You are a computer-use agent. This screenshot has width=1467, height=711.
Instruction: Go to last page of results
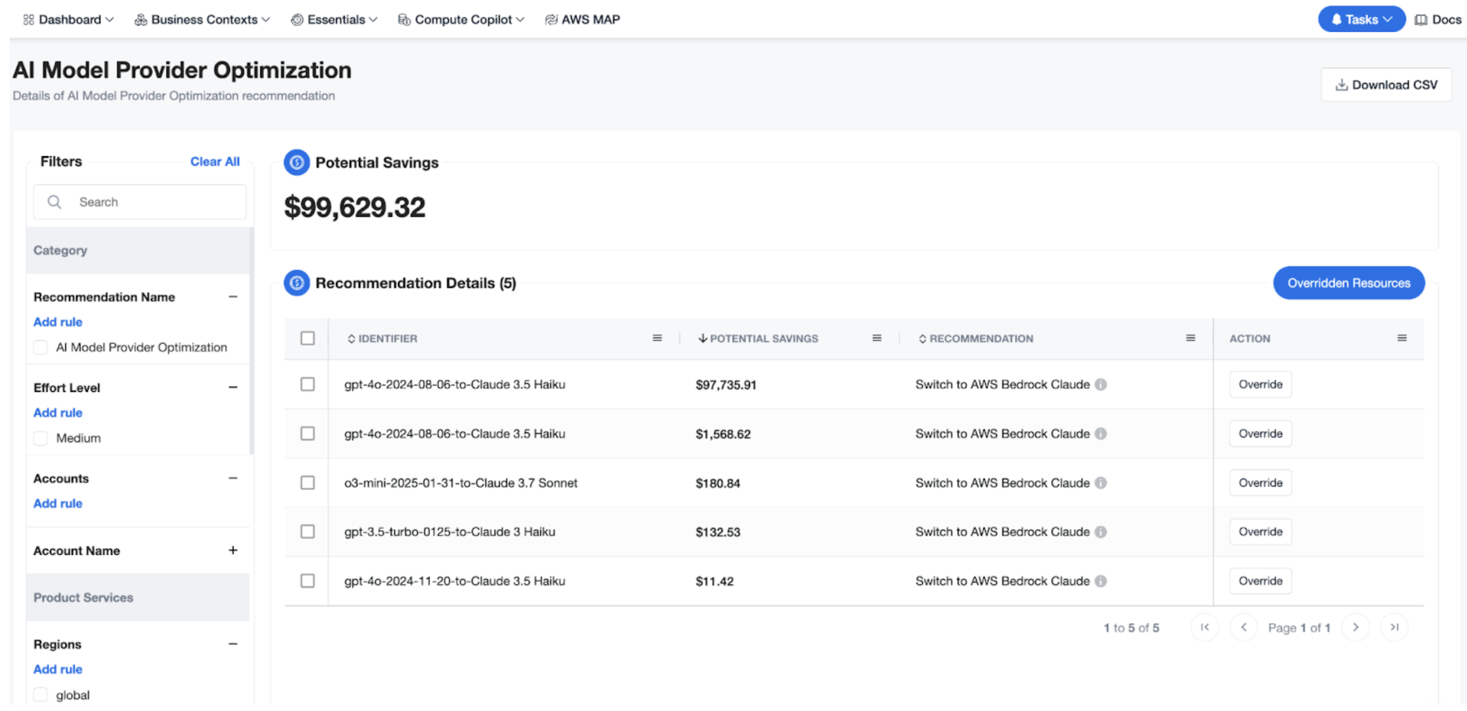coord(1394,627)
